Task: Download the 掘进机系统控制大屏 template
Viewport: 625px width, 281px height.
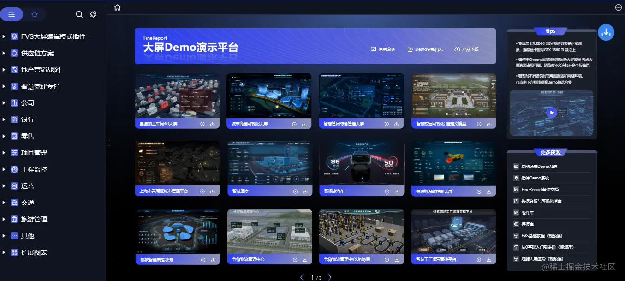Action: click(489, 191)
